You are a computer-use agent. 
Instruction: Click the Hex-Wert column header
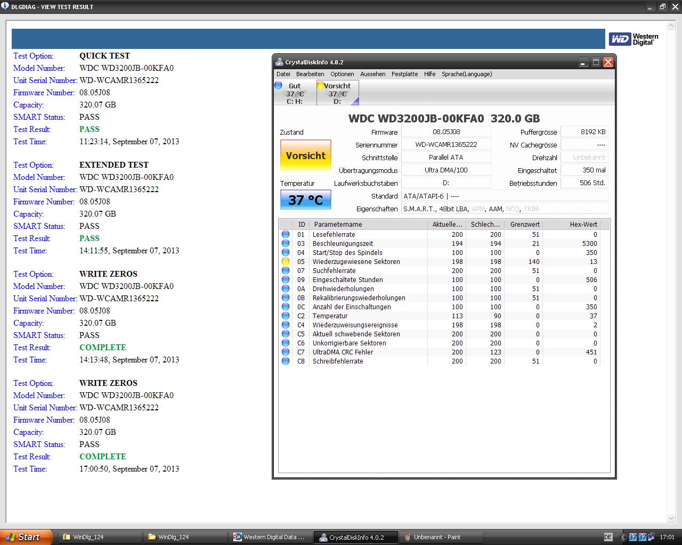571,225
